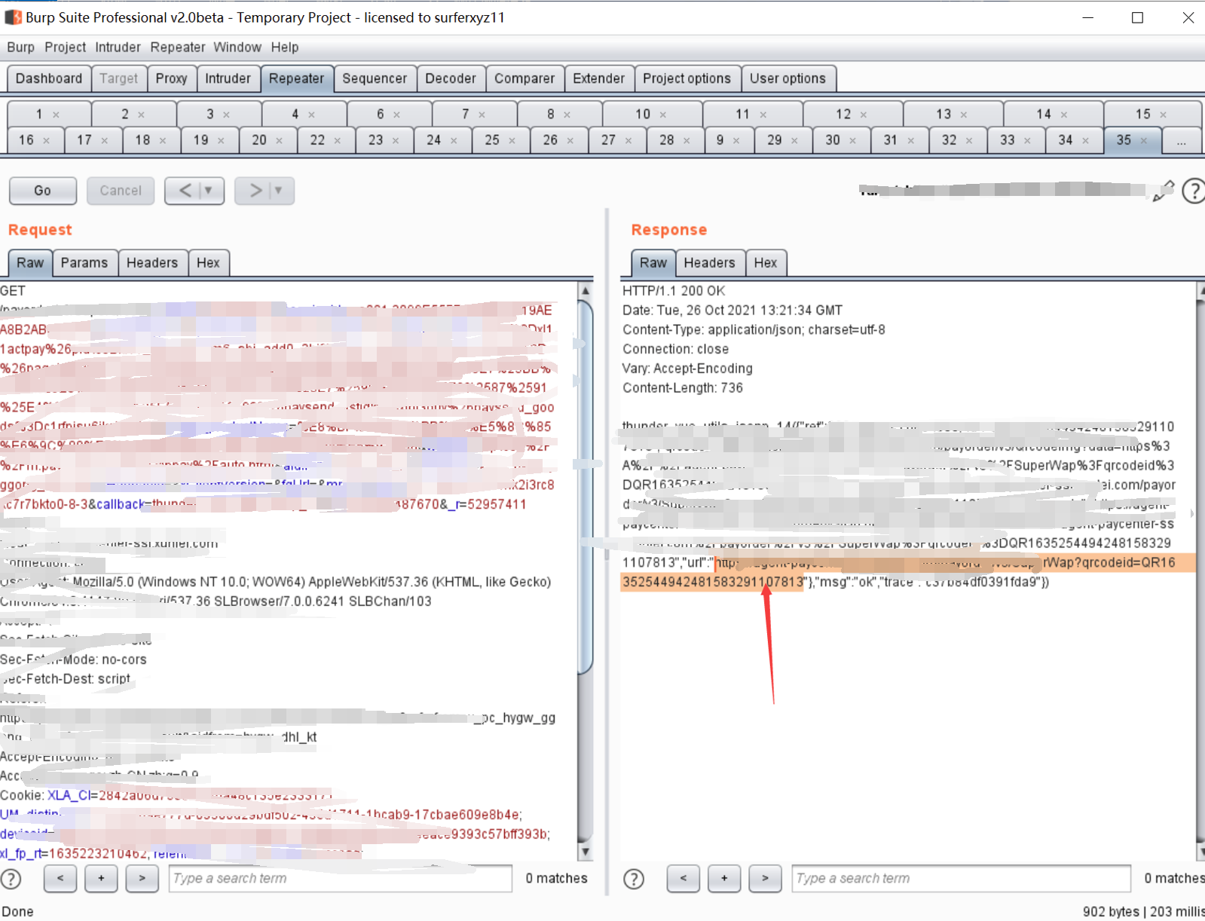The width and height of the screenshot is (1205, 921).
Task: Click the request search help icon
Action: point(11,879)
